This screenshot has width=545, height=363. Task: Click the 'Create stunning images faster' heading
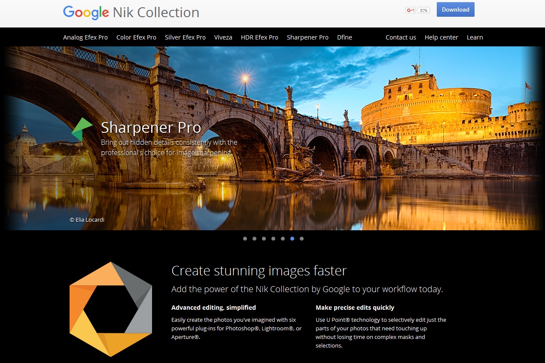point(259,271)
